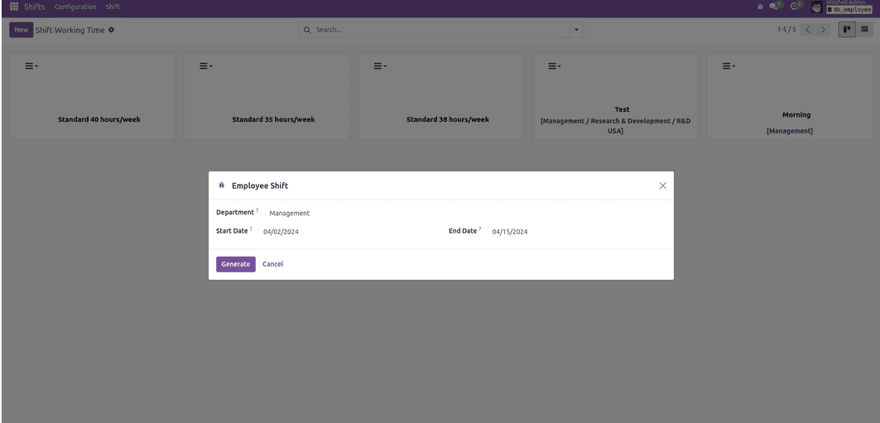Open menu of Test card

[555, 66]
